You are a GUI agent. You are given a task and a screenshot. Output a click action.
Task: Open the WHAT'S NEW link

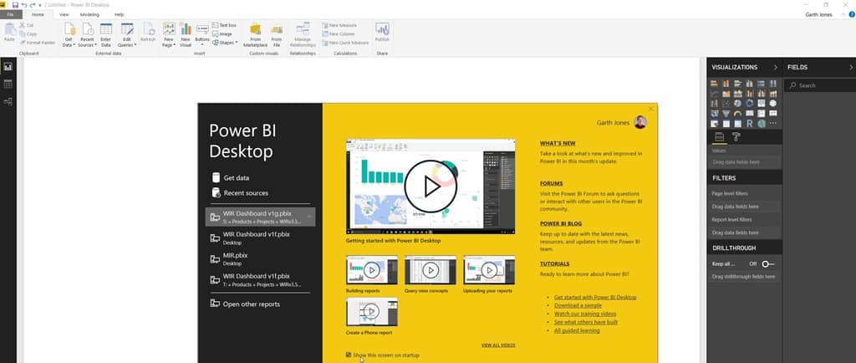[558, 143]
